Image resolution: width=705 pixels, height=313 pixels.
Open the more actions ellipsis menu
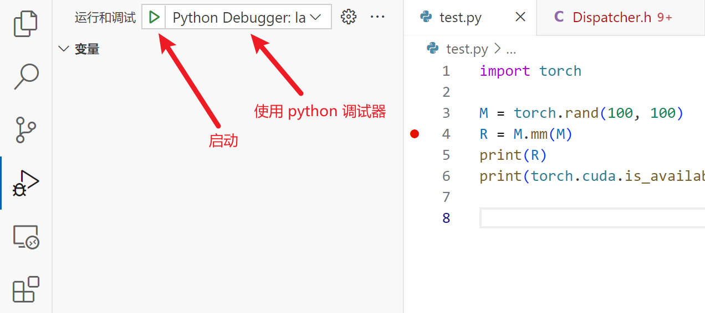point(377,17)
